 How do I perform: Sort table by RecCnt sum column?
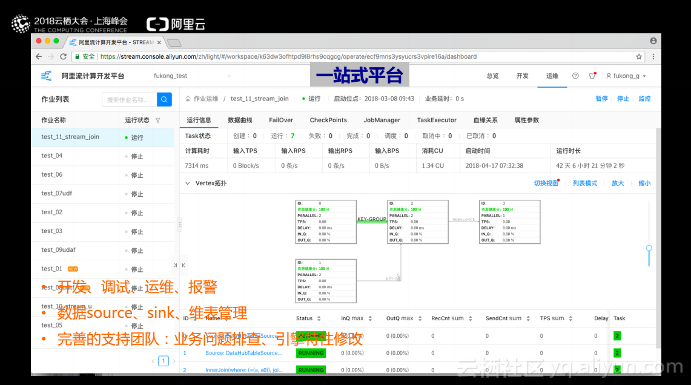tap(470, 318)
